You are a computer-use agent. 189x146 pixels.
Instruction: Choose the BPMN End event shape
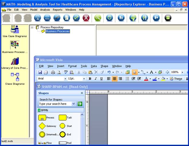[x=62, y=134]
